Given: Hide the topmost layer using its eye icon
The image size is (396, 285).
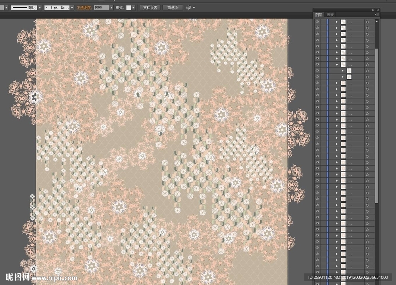Looking at the screenshot, I should click(317, 22).
